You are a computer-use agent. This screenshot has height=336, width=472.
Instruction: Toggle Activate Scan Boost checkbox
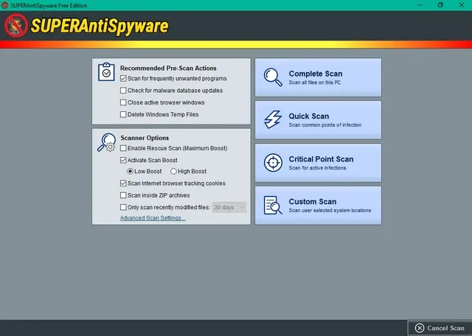[123, 161]
